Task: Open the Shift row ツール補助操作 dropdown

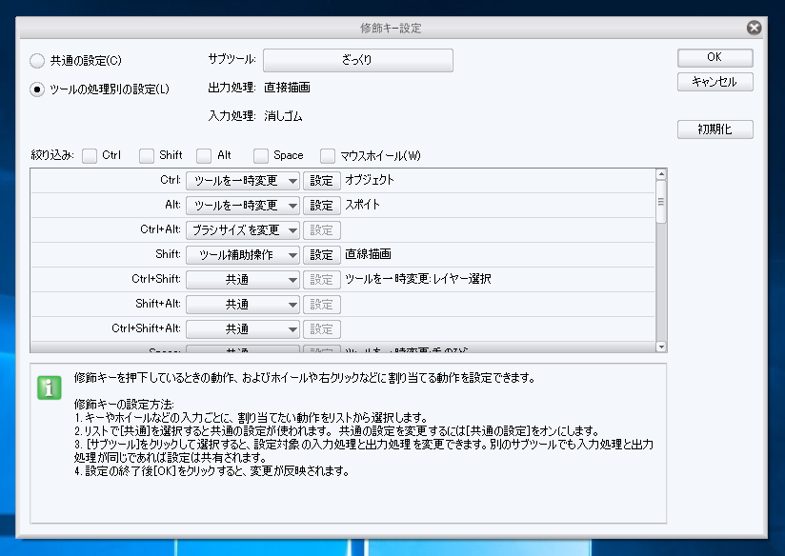Action: [243, 255]
